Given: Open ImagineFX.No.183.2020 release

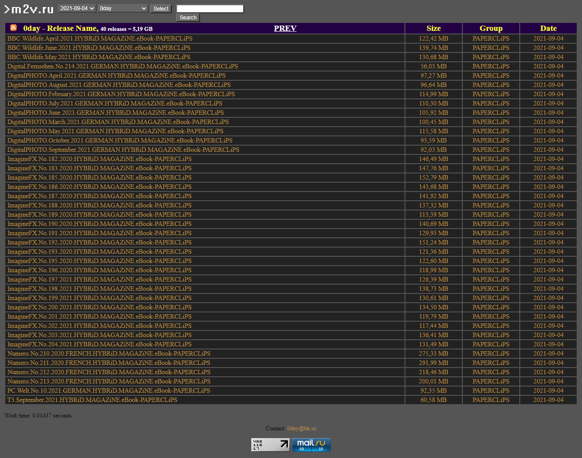Looking at the screenshot, I should pos(99,168).
